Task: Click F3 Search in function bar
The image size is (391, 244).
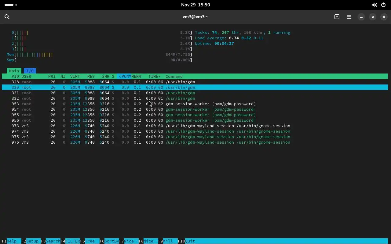Action: [x=51, y=241]
